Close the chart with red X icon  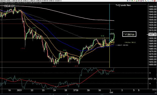click(x=154, y=1)
